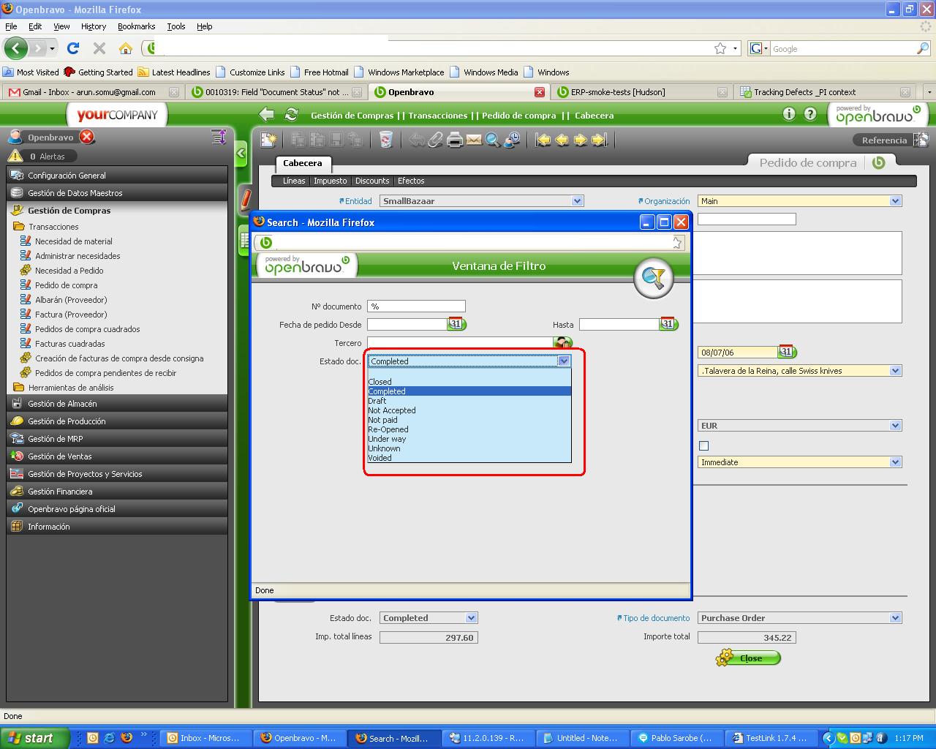Open the Organización dropdown
This screenshot has height=749, width=936.
pyautogui.click(x=894, y=201)
